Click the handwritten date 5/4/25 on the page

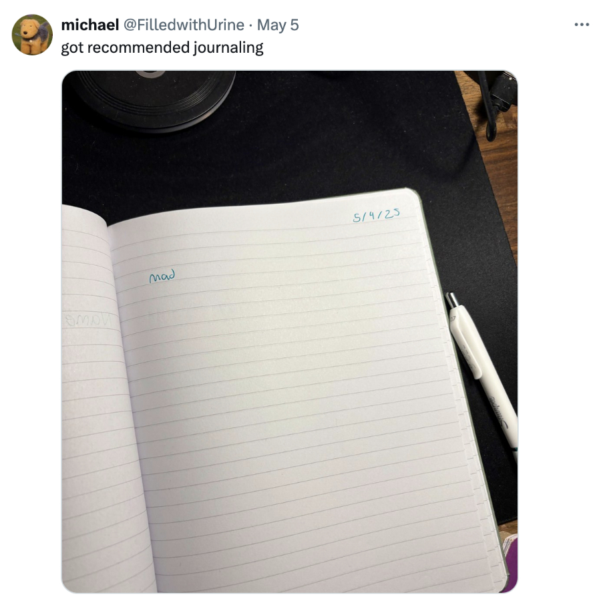377,214
